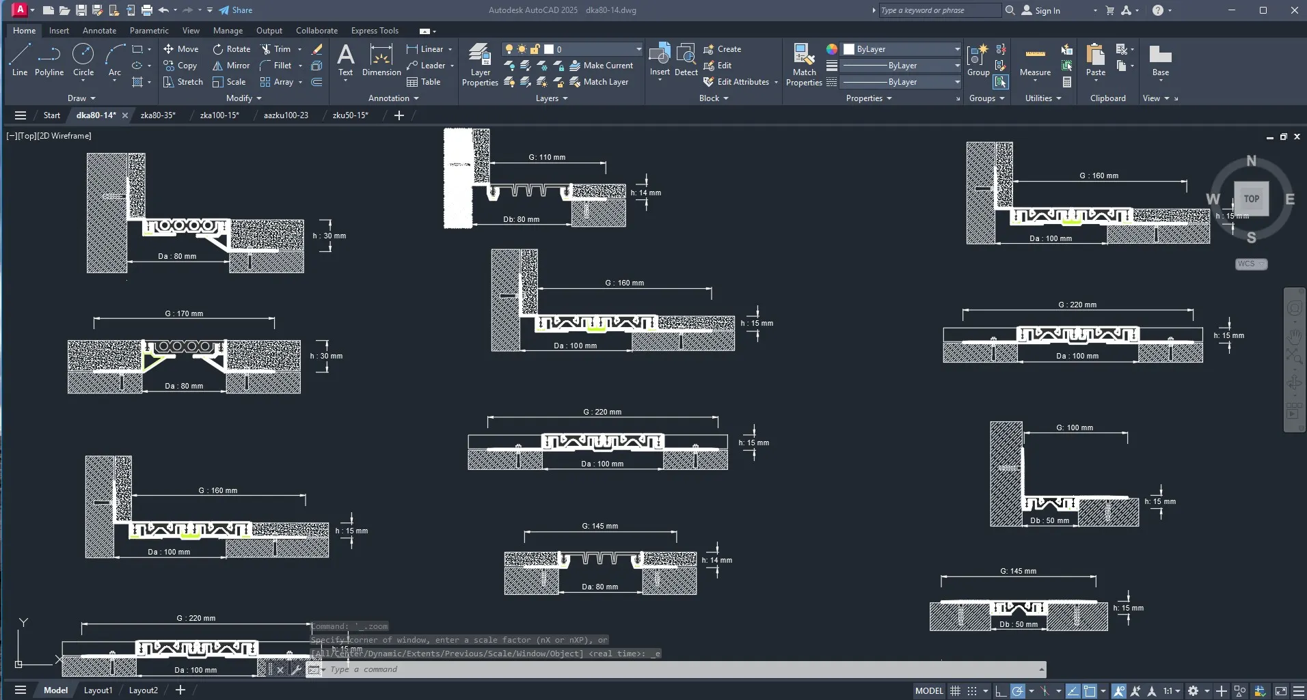Image resolution: width=1307 pixels, height=700 pixels.
Task: Toggle Polar tracking
Action: click(x=1018, y=690)
